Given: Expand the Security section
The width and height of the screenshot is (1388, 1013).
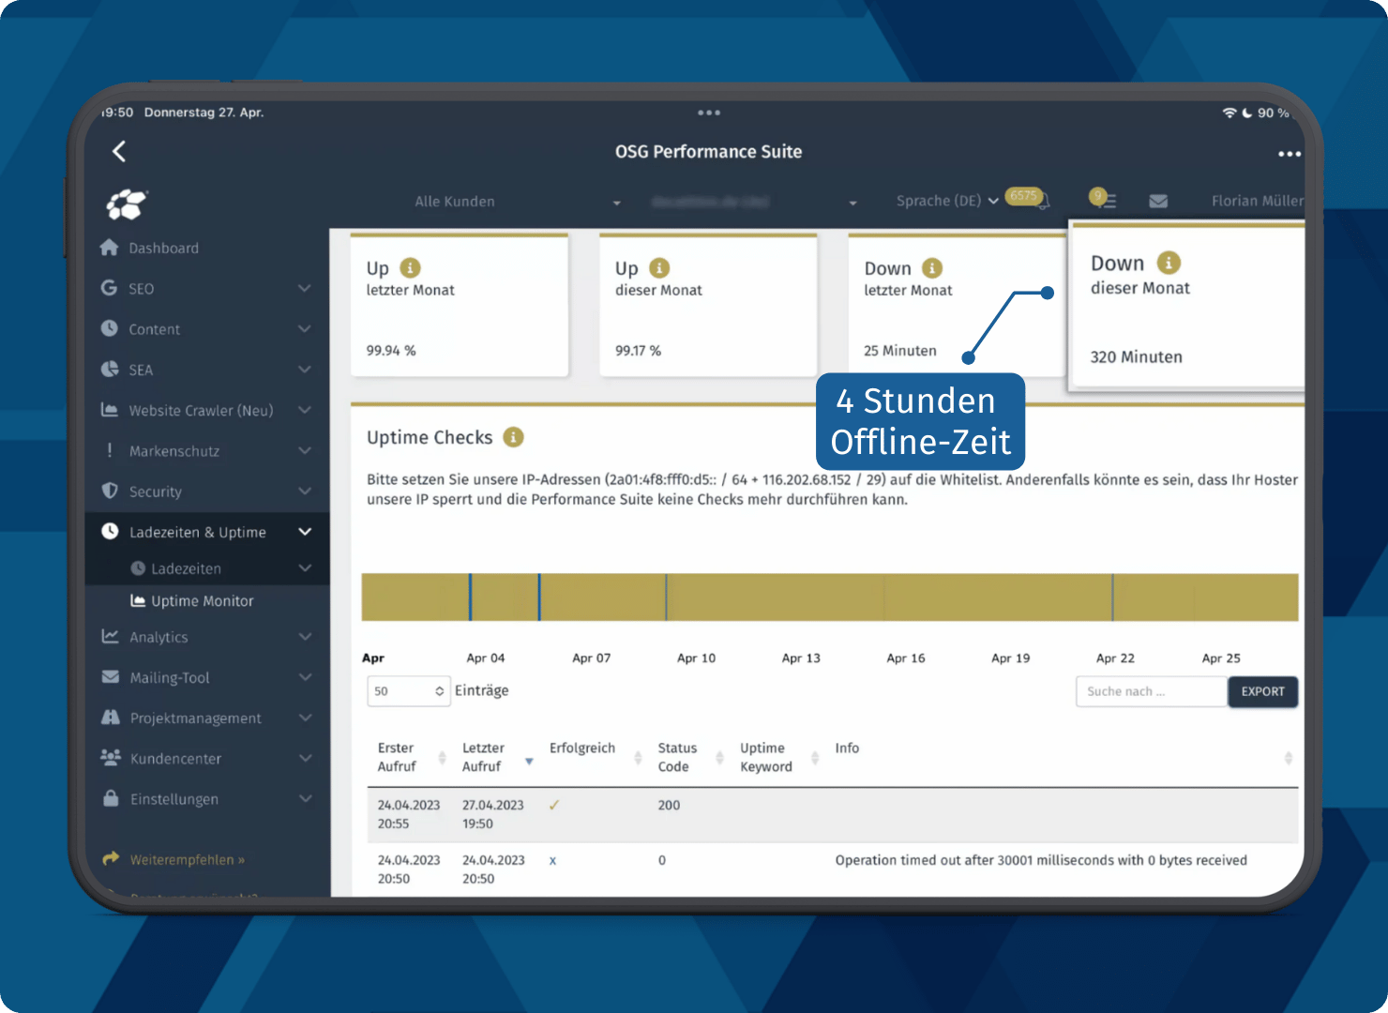Looking at the screenshot, I should click(305, 491).
